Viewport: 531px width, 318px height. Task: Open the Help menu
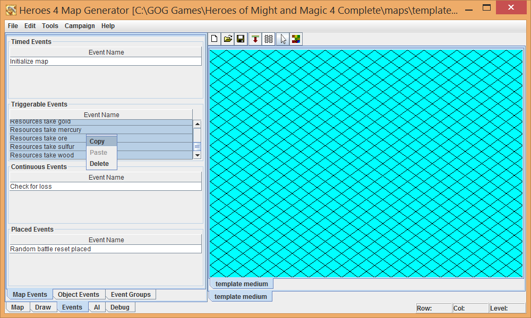pos(108,25)
